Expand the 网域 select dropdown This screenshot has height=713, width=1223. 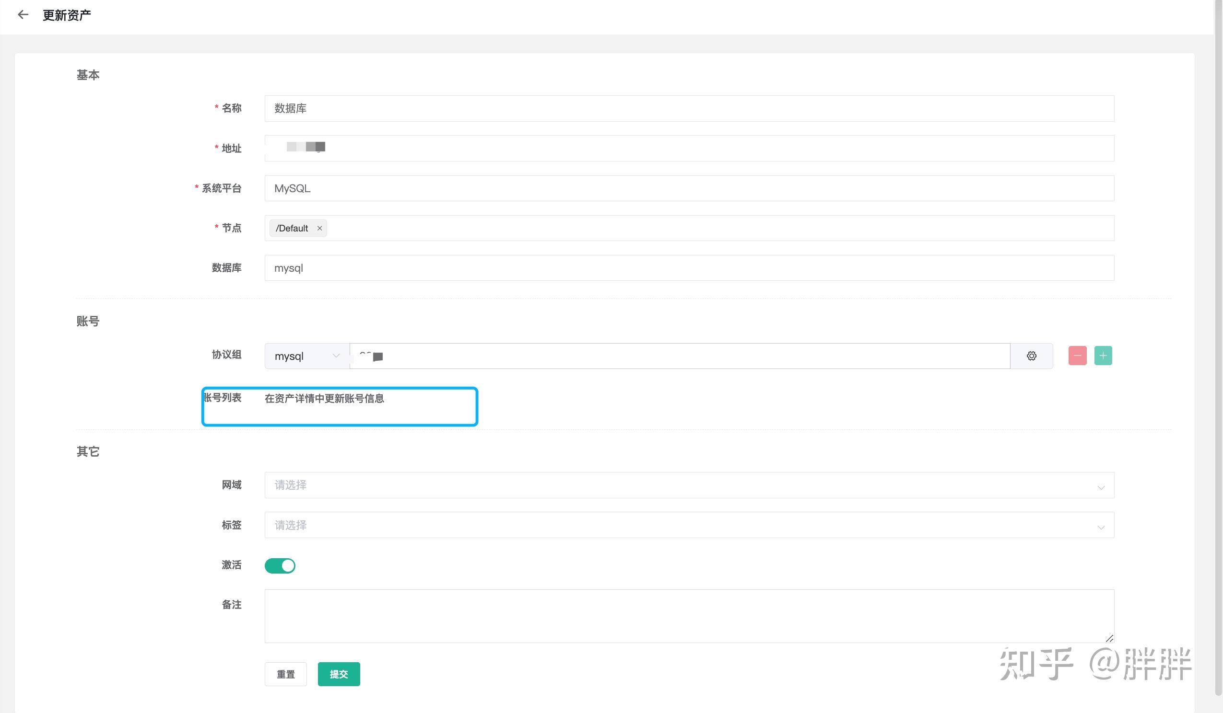click(x=689, y=485)
